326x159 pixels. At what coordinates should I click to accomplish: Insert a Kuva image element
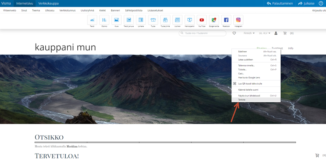click(x=116, y=20)
